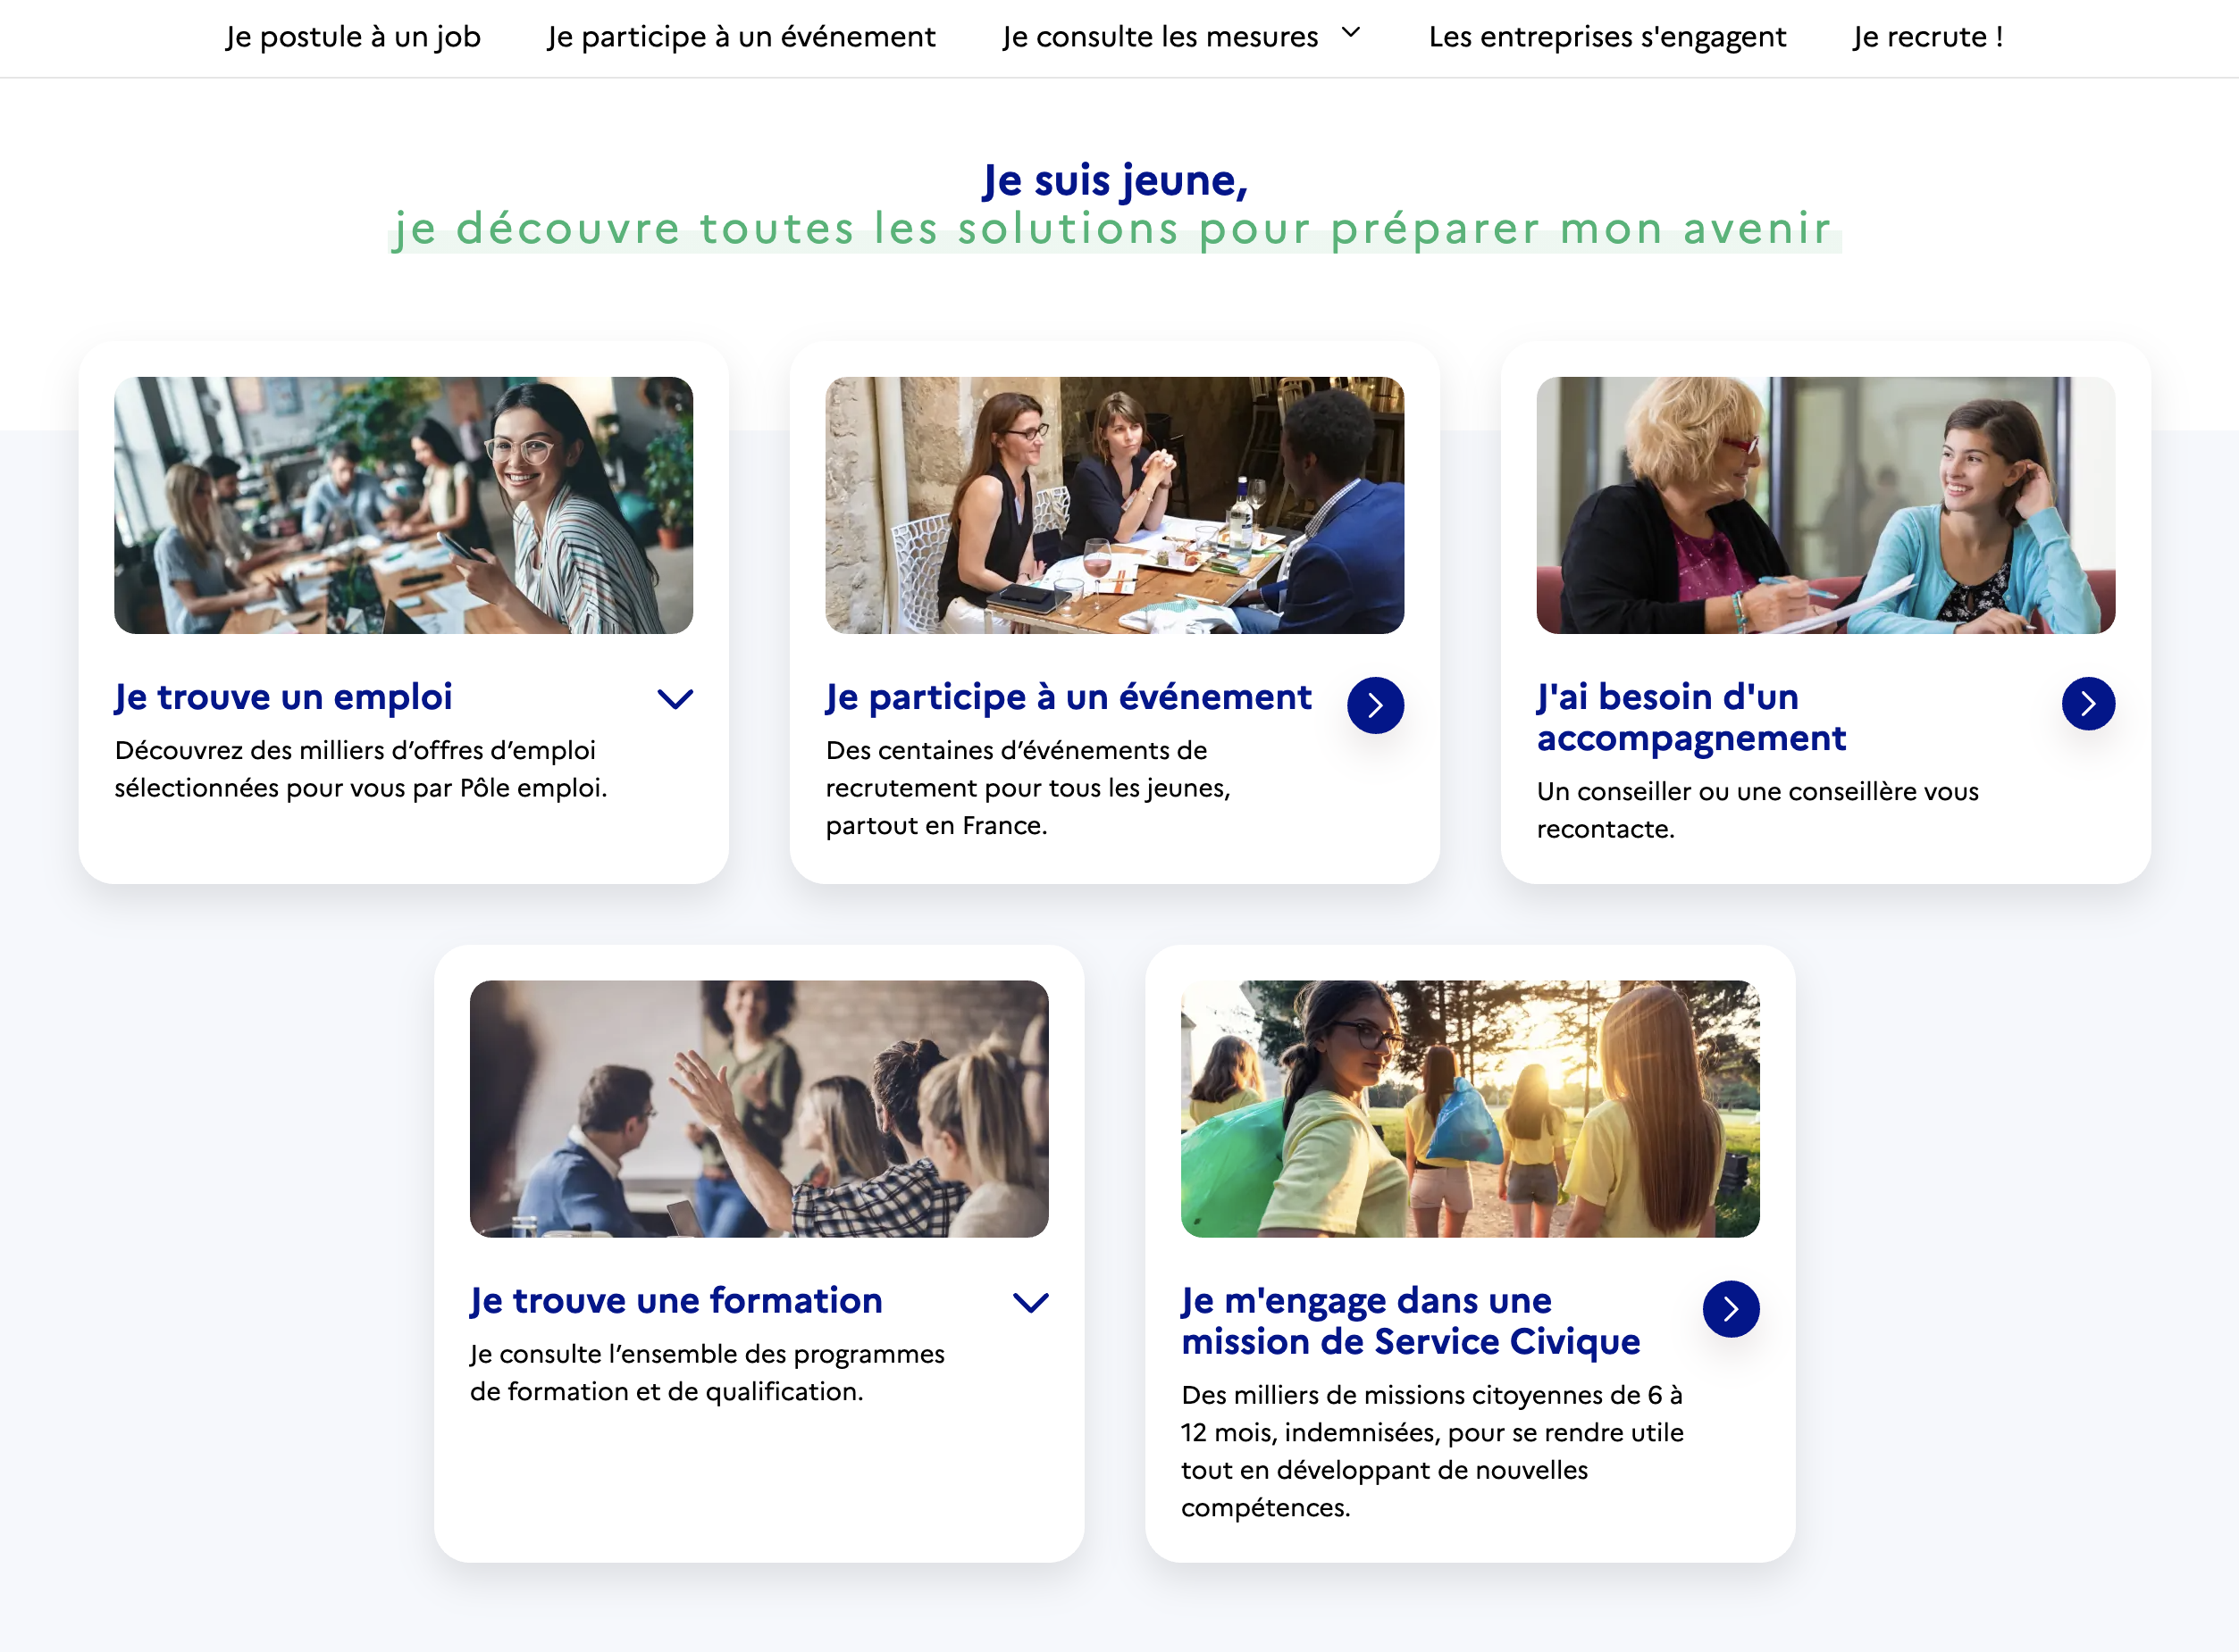Open the 'Je postule à un job' menu item
Image resolution: width=2239 pixels, height=1652 pixels.
point(353,37)
